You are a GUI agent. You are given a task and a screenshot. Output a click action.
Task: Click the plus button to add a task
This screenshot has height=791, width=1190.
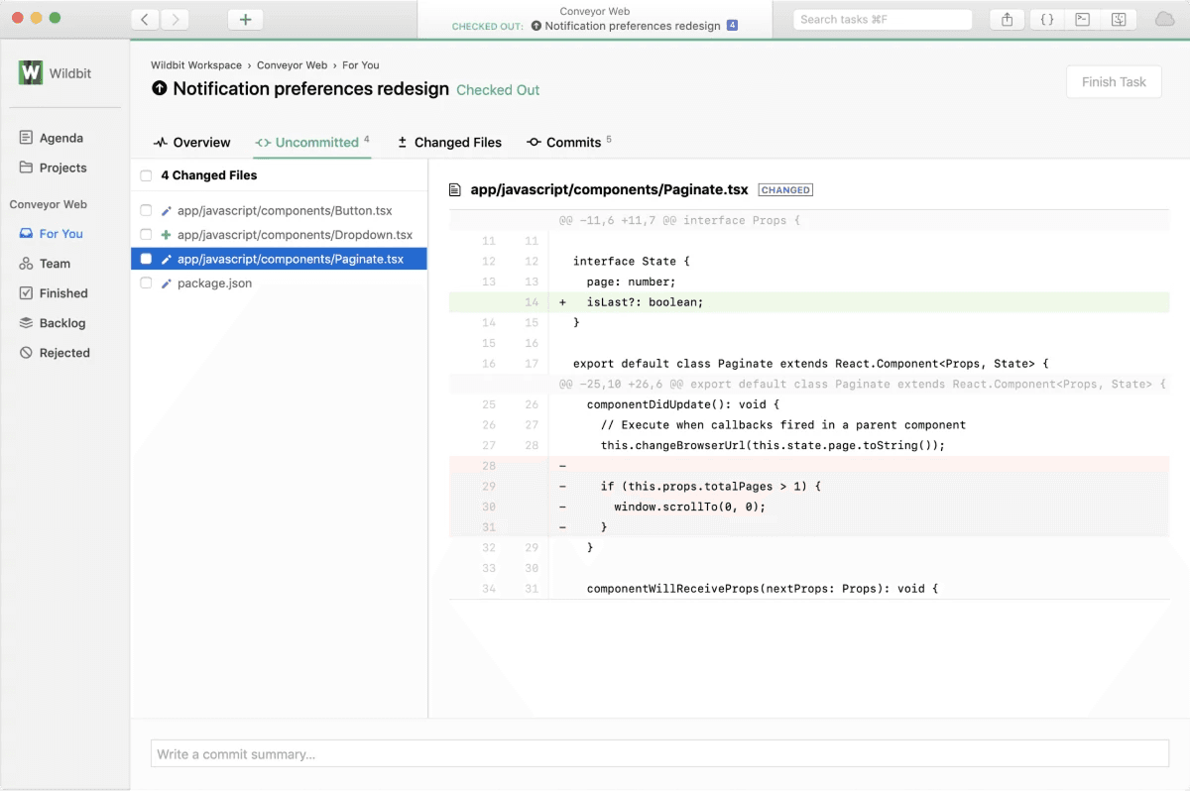pos(245,19)
